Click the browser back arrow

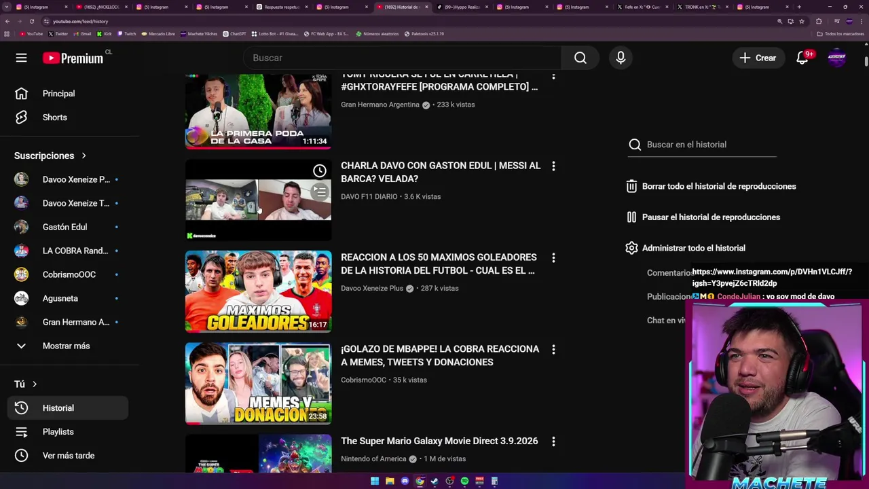7,21
